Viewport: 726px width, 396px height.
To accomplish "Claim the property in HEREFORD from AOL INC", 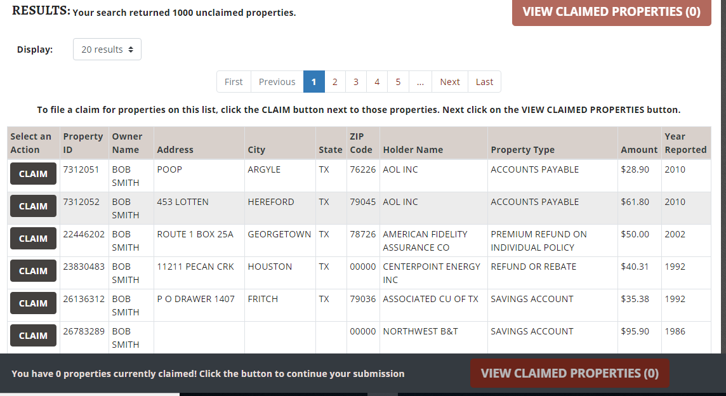I will 32,206.
